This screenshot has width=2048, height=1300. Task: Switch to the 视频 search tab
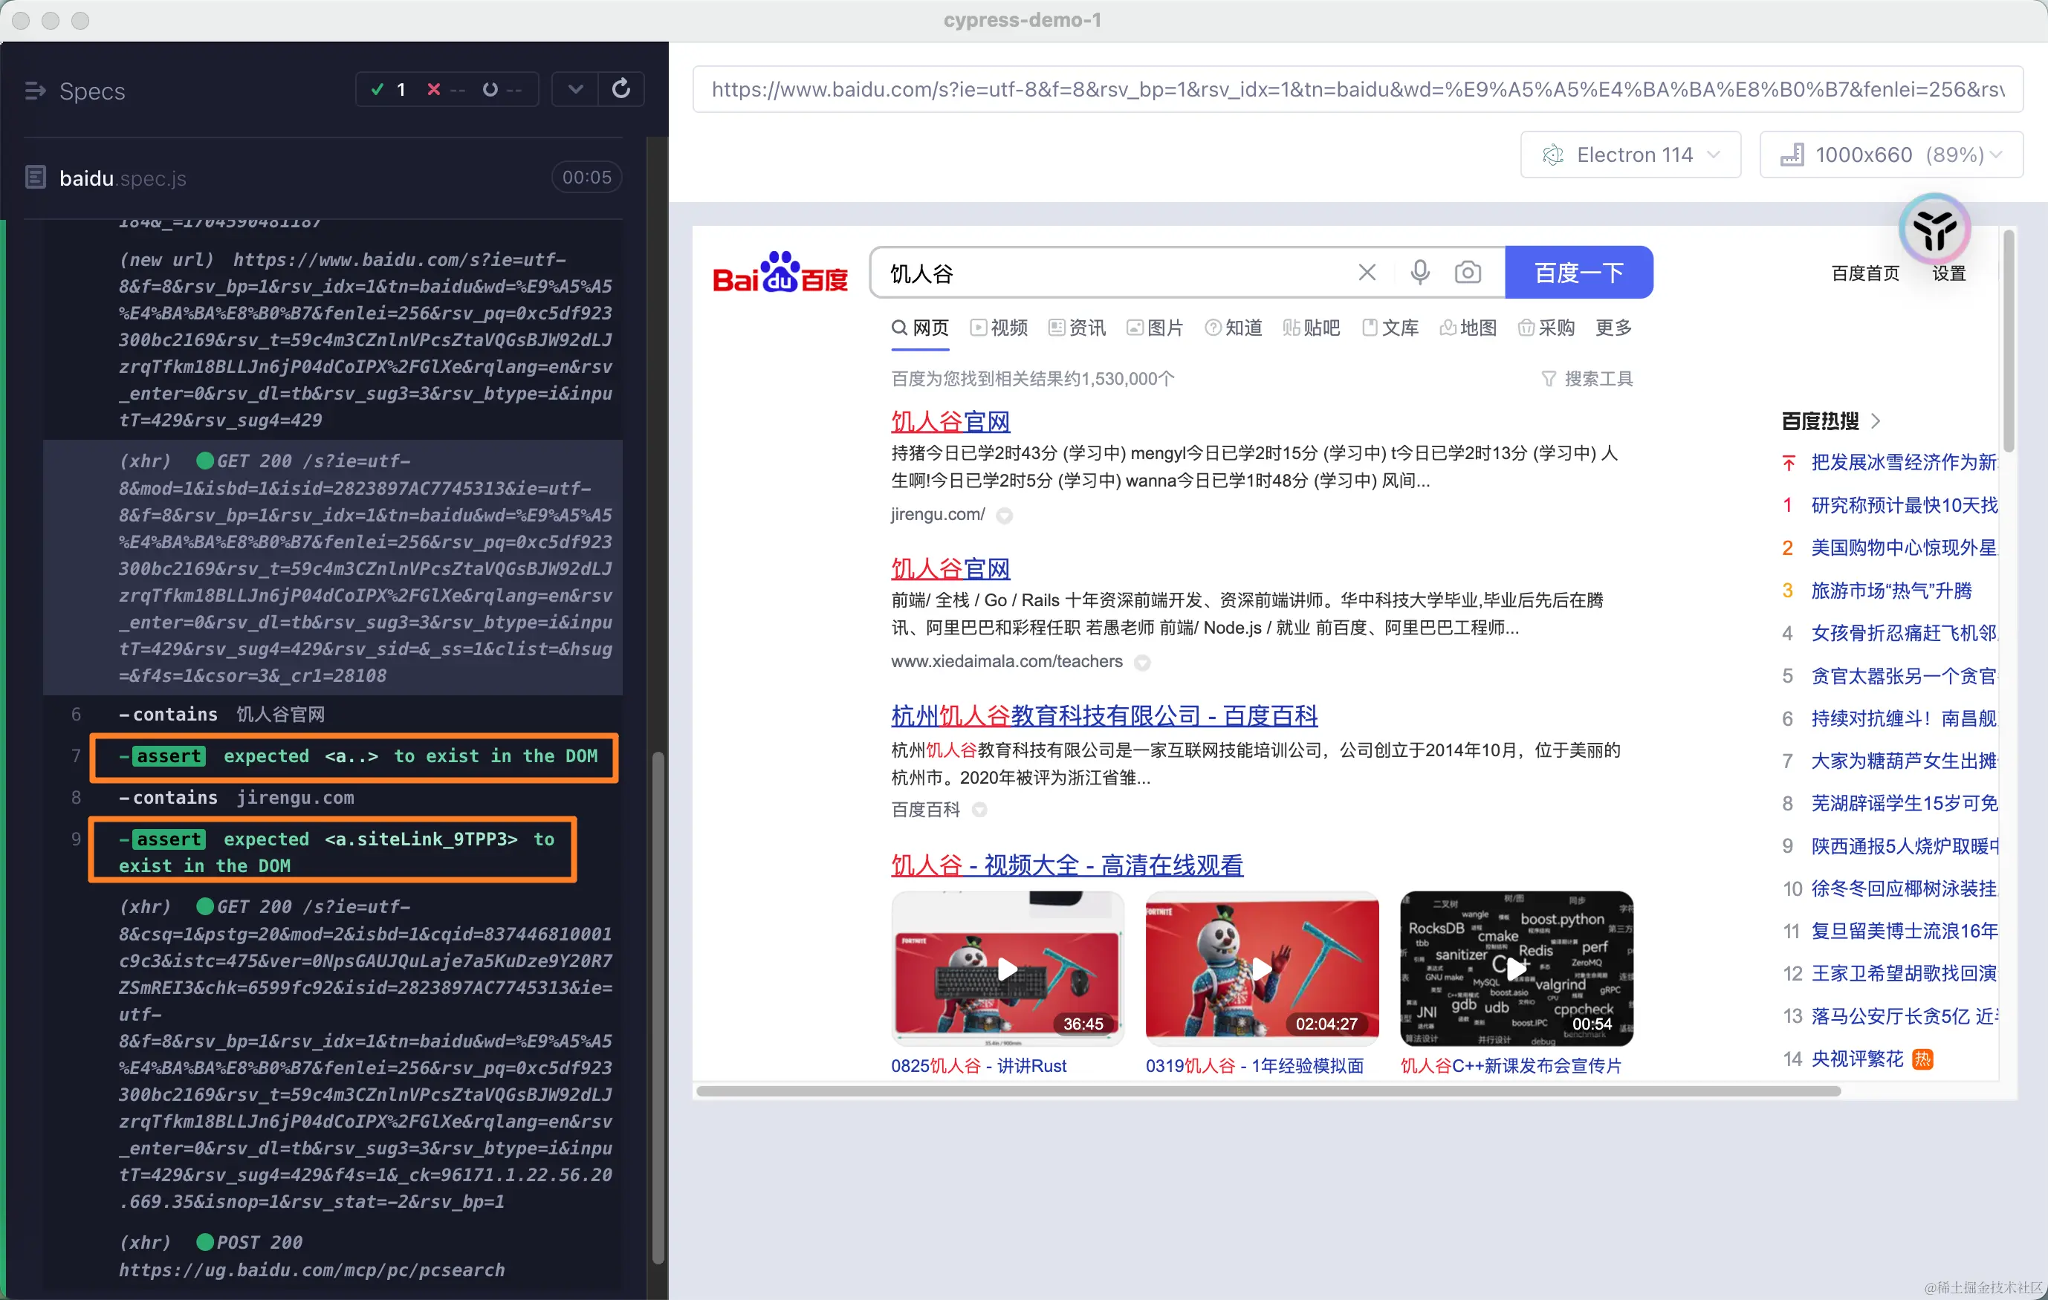[999, 328]
